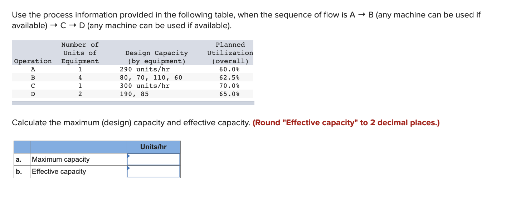
Task: Select row D in the process table
Action: coord(132,94)
